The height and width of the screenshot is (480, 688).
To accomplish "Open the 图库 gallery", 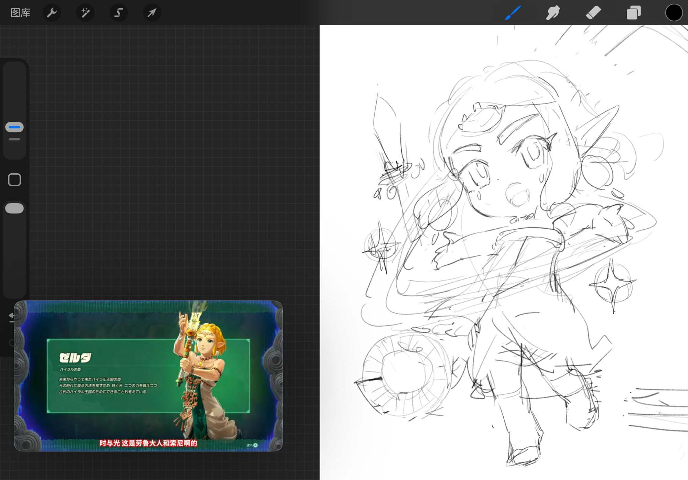I will tap(20, 13).
